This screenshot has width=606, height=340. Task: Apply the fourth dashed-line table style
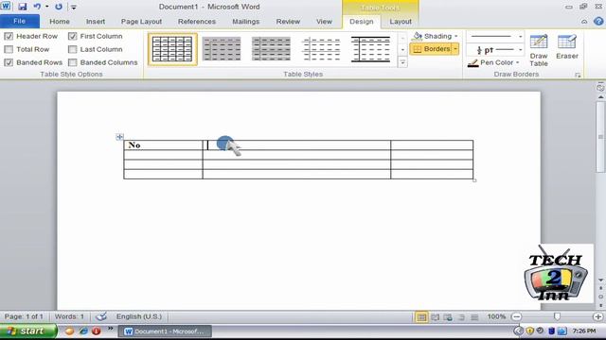(321, 49)
